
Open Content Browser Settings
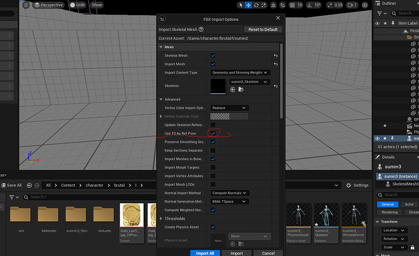point(357,185)
